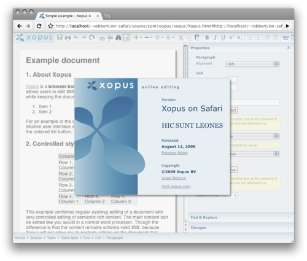Click the ordered numbered list icon
307x261 pixels.
click(257, 37)
